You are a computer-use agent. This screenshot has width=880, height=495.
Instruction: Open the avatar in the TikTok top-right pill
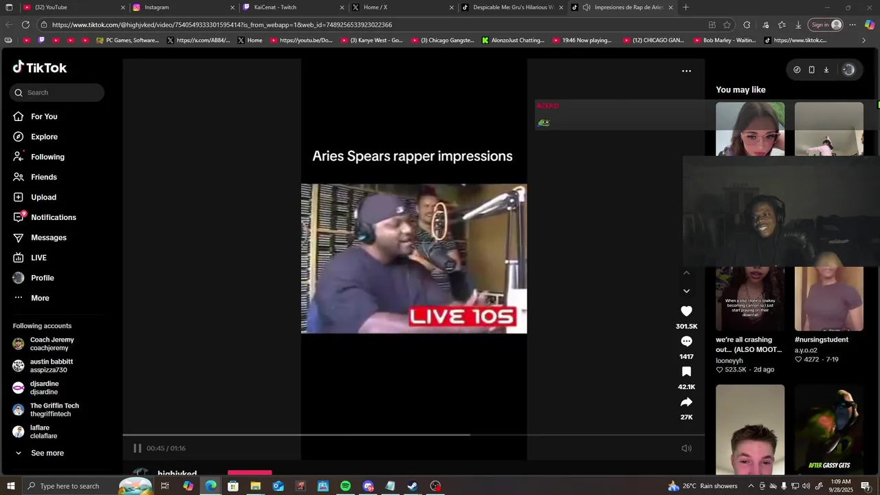tap(848, 69)
